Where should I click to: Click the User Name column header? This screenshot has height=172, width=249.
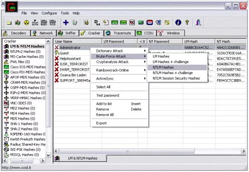click(x=78, y=42)
